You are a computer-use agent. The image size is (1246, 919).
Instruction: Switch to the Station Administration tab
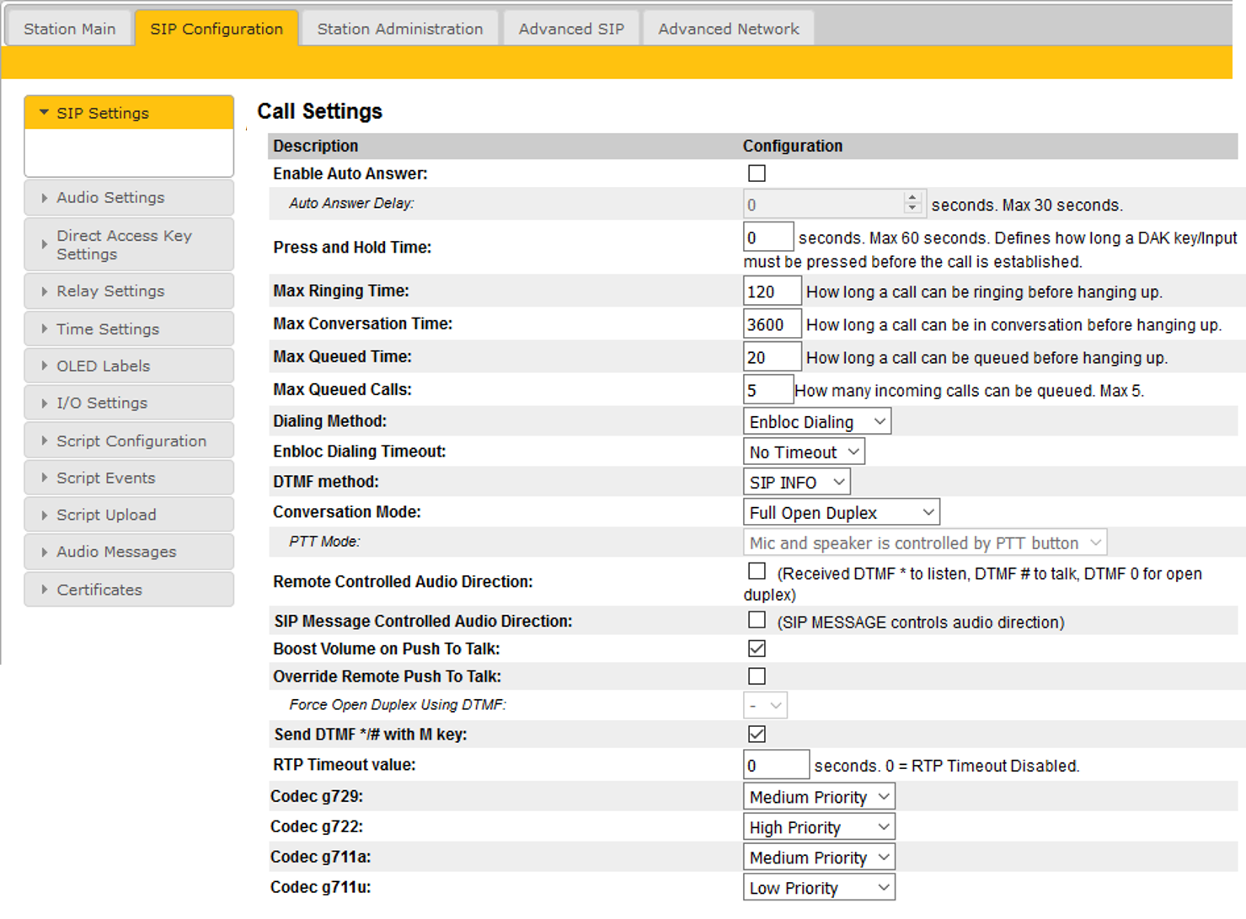coord(400,29)
